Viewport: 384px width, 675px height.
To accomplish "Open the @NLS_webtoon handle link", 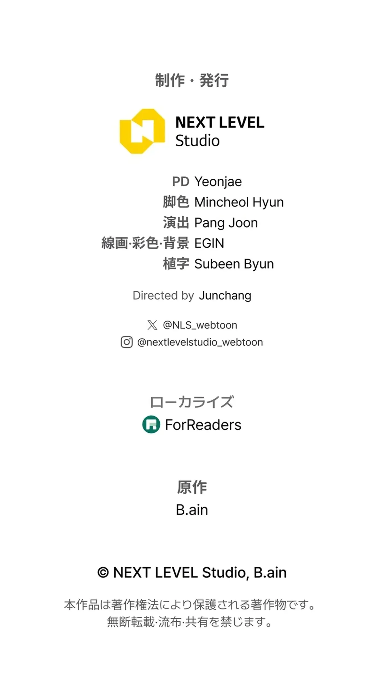I will coord(200,325).
